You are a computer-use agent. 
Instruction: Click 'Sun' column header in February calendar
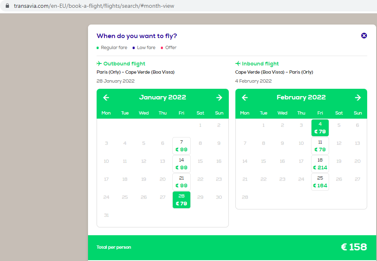(x=358, y=113)
